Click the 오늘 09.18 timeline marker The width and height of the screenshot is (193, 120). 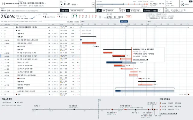click(124, 21)
